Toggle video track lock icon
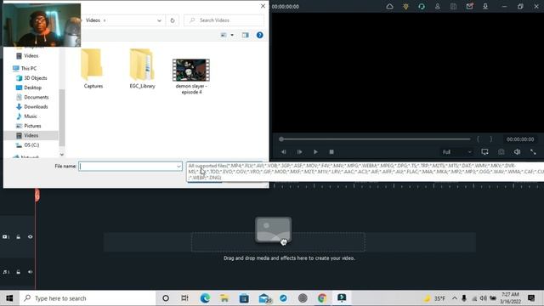The image size is (544, 306). pyautogui.click(x=19, y=237)
